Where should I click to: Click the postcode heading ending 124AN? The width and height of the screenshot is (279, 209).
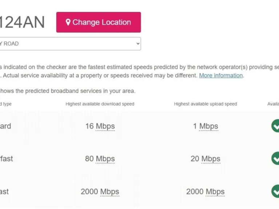(x=23, y=22)
